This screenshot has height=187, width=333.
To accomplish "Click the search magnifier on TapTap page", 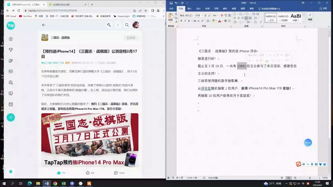I will pyautogui.click(x=127, y=25).
